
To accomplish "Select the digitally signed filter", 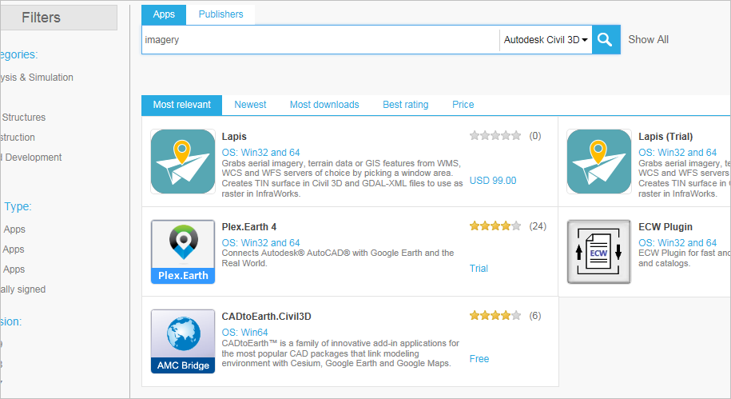I will 23,289.
